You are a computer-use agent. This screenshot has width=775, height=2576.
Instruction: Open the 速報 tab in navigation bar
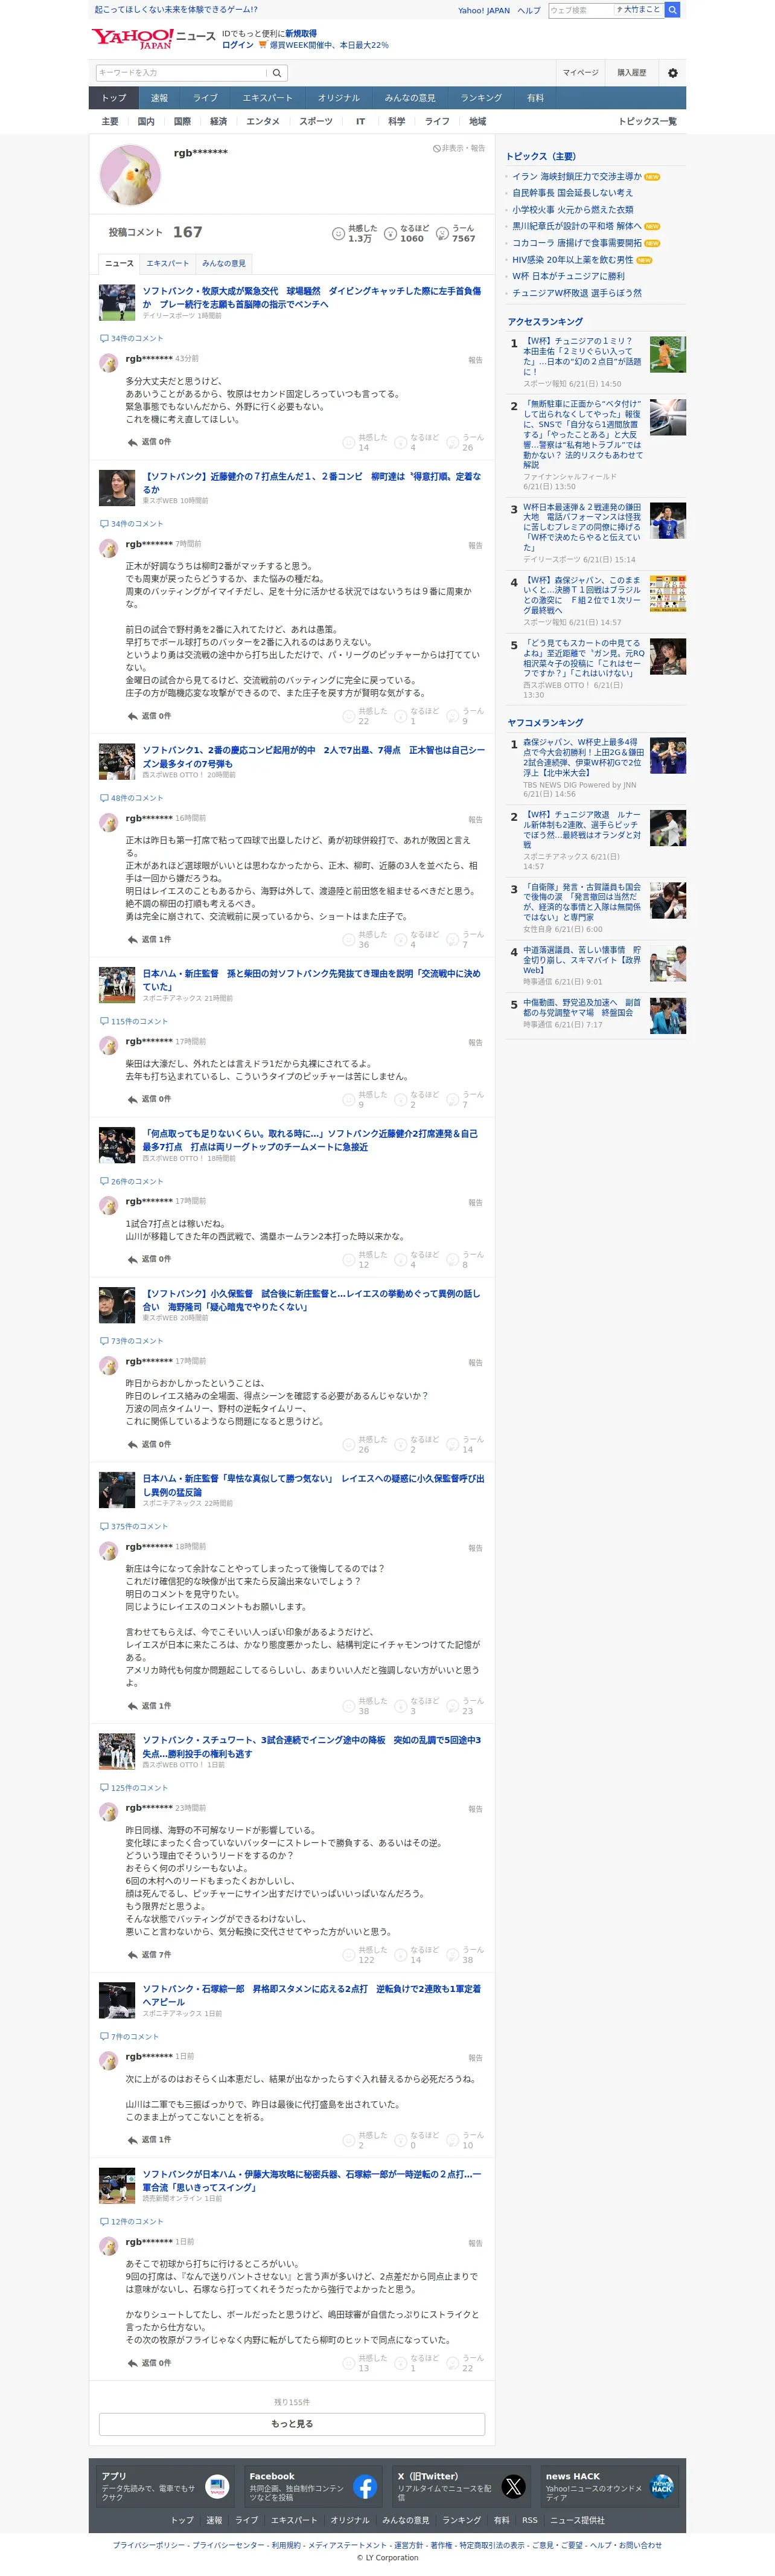160,98
